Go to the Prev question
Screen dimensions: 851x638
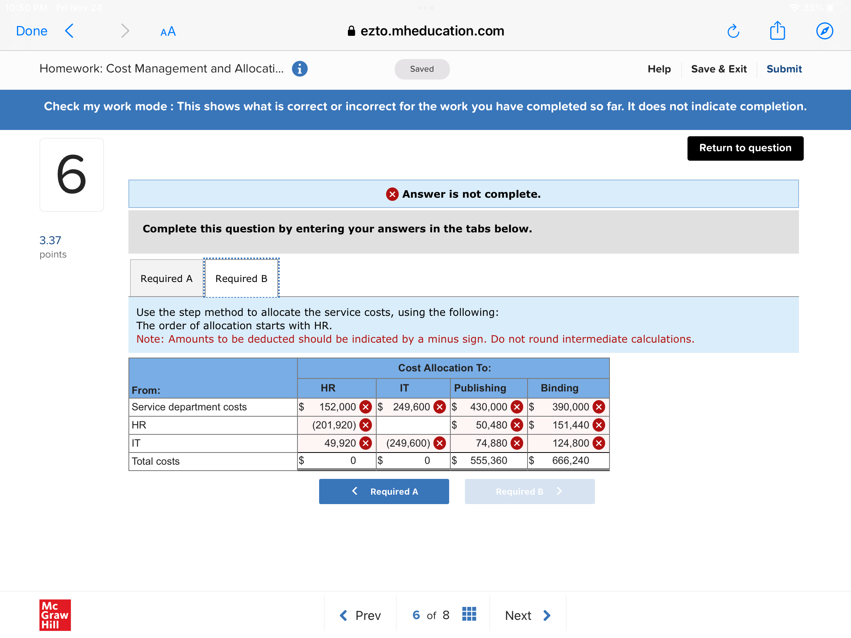[x=360, y=615]
